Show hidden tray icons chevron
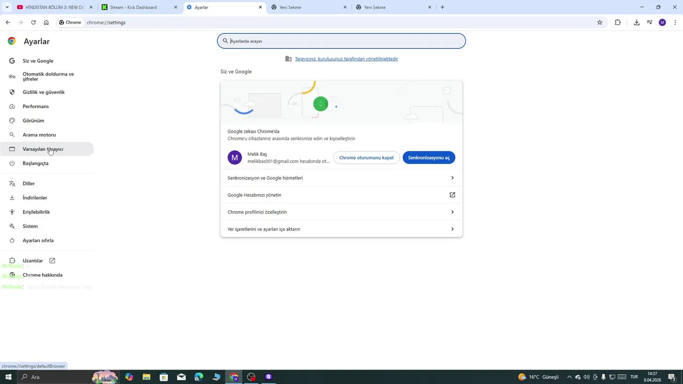 tap(569, 377)
